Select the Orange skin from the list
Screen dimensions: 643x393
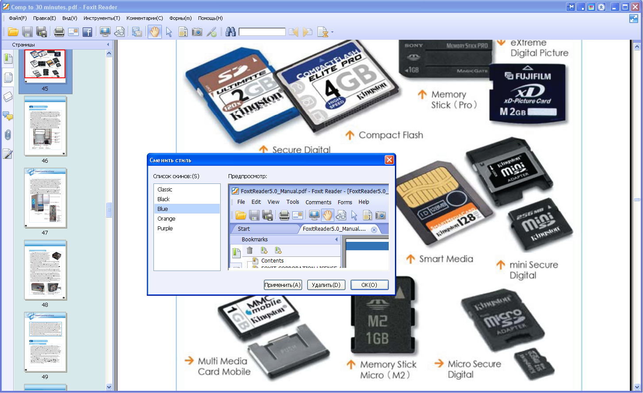(x=166, y=219)
